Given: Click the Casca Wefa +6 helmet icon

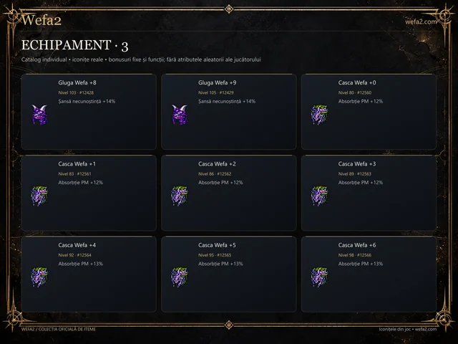Looking at the screenshot, I should pos(319,277).
